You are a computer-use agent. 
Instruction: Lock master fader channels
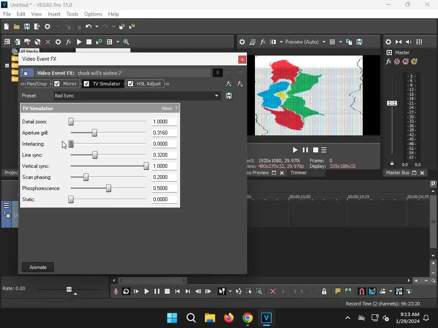coord(392,164)
